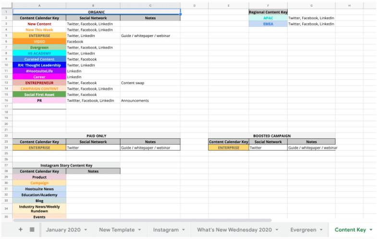Expand the Instagram tab dropdown arrow
Screen dimensions: 381x239
pyautogui.click(x=184, y=230)
